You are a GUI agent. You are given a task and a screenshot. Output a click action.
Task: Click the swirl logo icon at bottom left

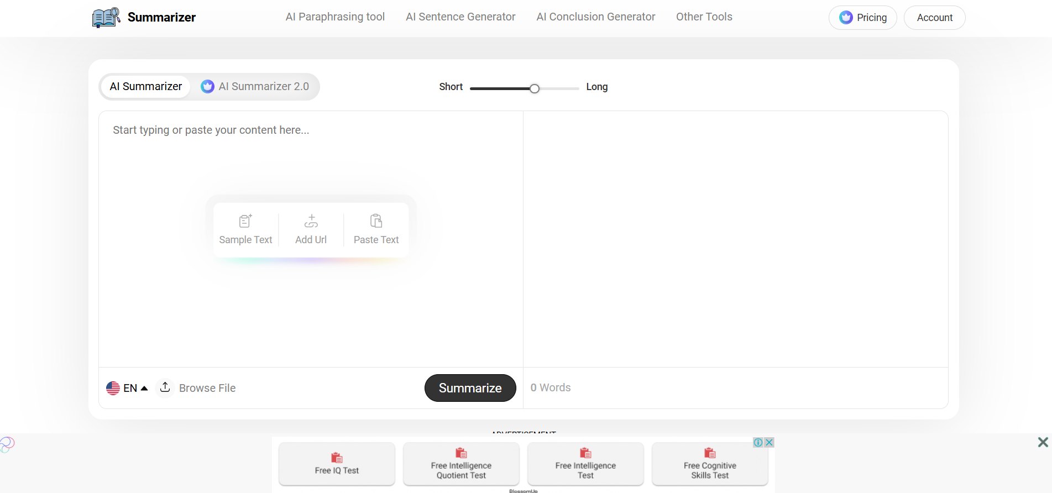(x=6, y=445)
